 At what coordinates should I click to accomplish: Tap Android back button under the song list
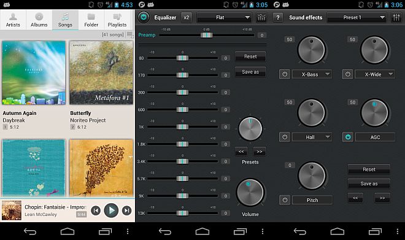pos(30,231)
